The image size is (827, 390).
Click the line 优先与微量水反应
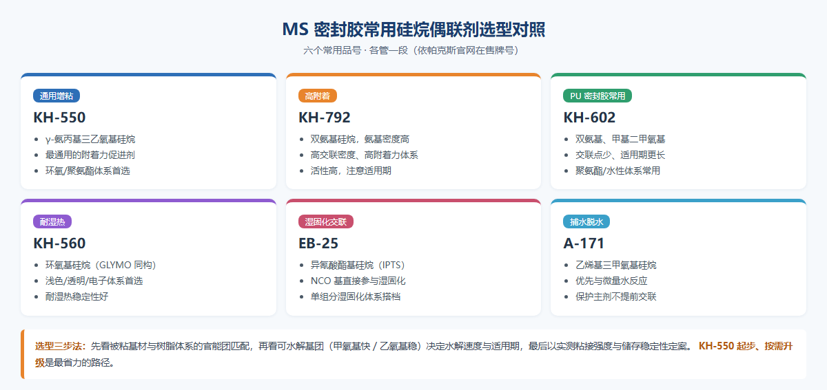(611, 281)
